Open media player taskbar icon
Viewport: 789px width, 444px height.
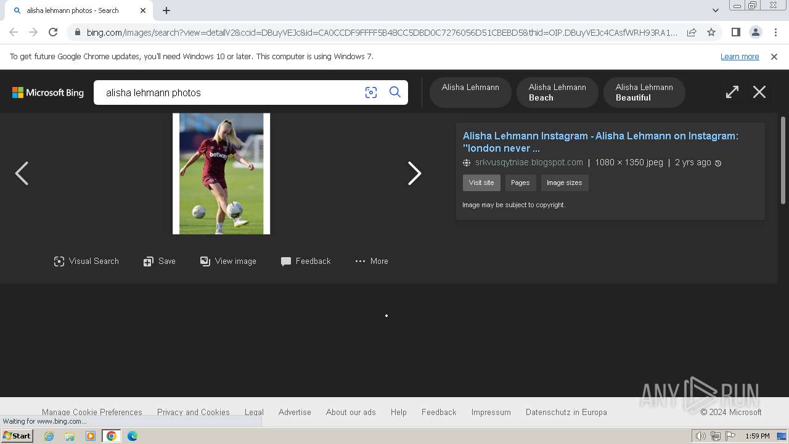coord(91,436)
